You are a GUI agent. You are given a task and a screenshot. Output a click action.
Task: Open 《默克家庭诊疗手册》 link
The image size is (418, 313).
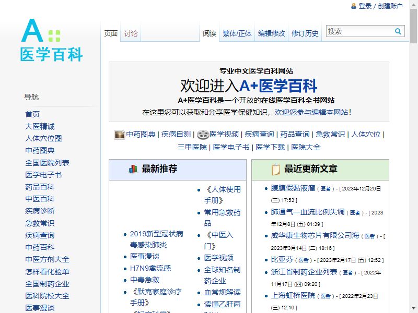(x=156, y=297)
